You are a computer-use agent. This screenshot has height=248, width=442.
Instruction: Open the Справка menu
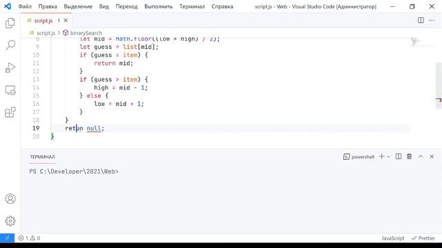click(222, 6)
